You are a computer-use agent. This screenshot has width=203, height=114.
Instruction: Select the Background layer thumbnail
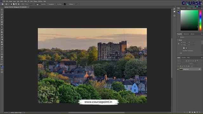pyautogui.click(x=181, y=69)
